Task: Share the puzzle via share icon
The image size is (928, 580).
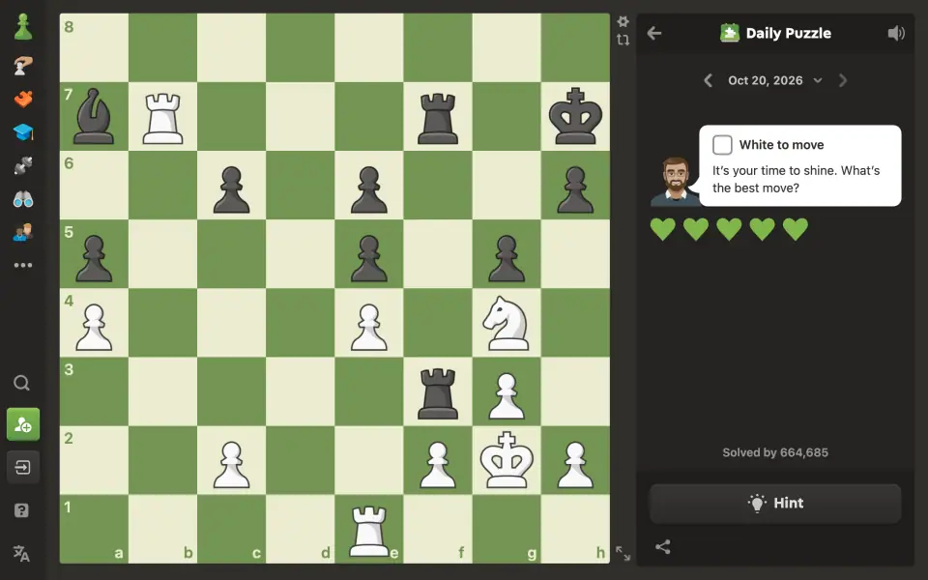Action: 663,547
